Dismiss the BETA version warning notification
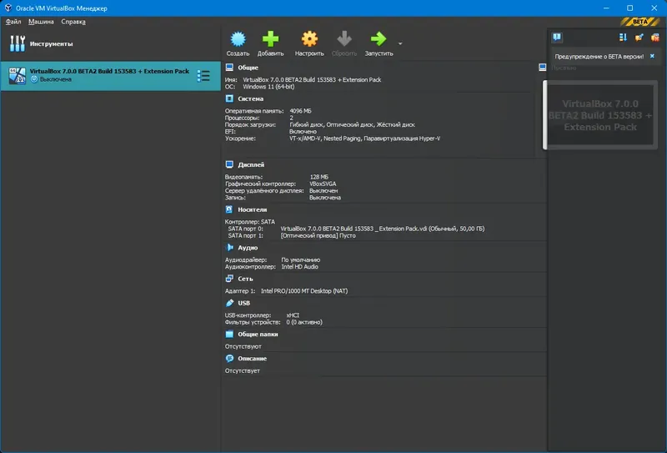The height and width of the screenshot is (453, 667). coord(652,56)
